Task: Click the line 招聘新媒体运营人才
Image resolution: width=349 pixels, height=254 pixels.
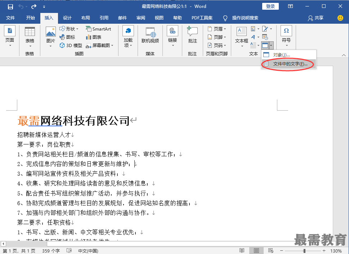Action: pos(44,135)
